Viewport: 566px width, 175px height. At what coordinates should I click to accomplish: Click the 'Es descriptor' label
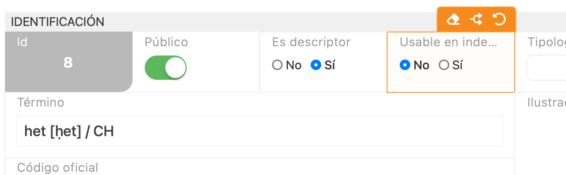(x=311, y=42)
